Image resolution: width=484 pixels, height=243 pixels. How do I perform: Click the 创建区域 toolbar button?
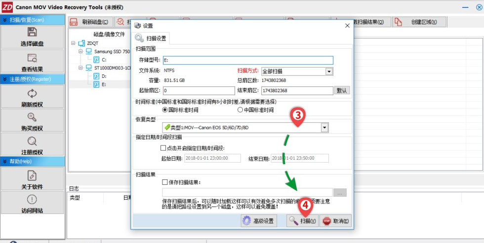[419, 22]
